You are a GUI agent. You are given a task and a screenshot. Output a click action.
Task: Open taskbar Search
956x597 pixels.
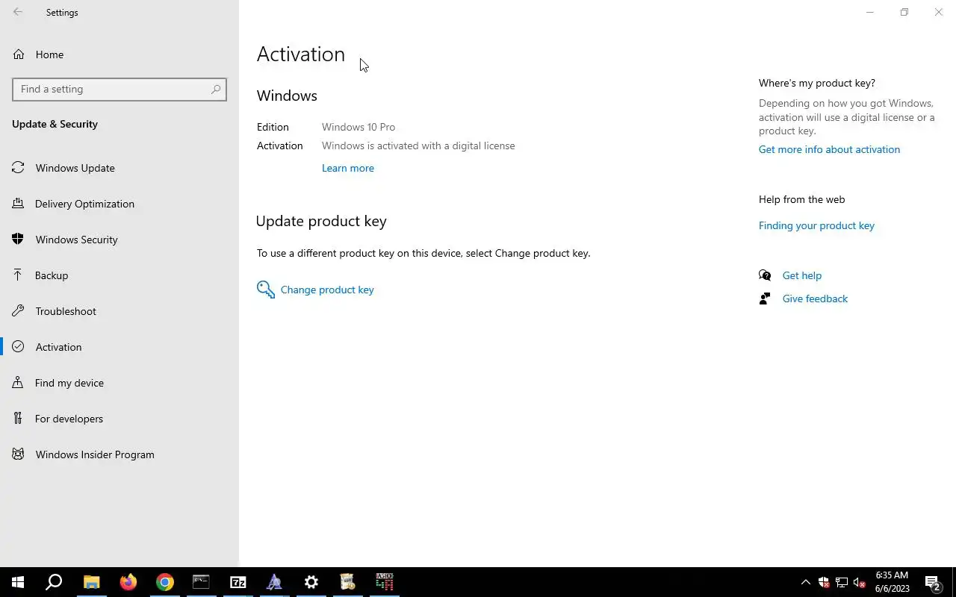tap(54, 582)
